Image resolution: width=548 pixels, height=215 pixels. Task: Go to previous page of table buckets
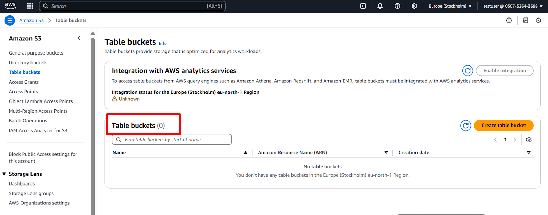[x=495, y=140]
